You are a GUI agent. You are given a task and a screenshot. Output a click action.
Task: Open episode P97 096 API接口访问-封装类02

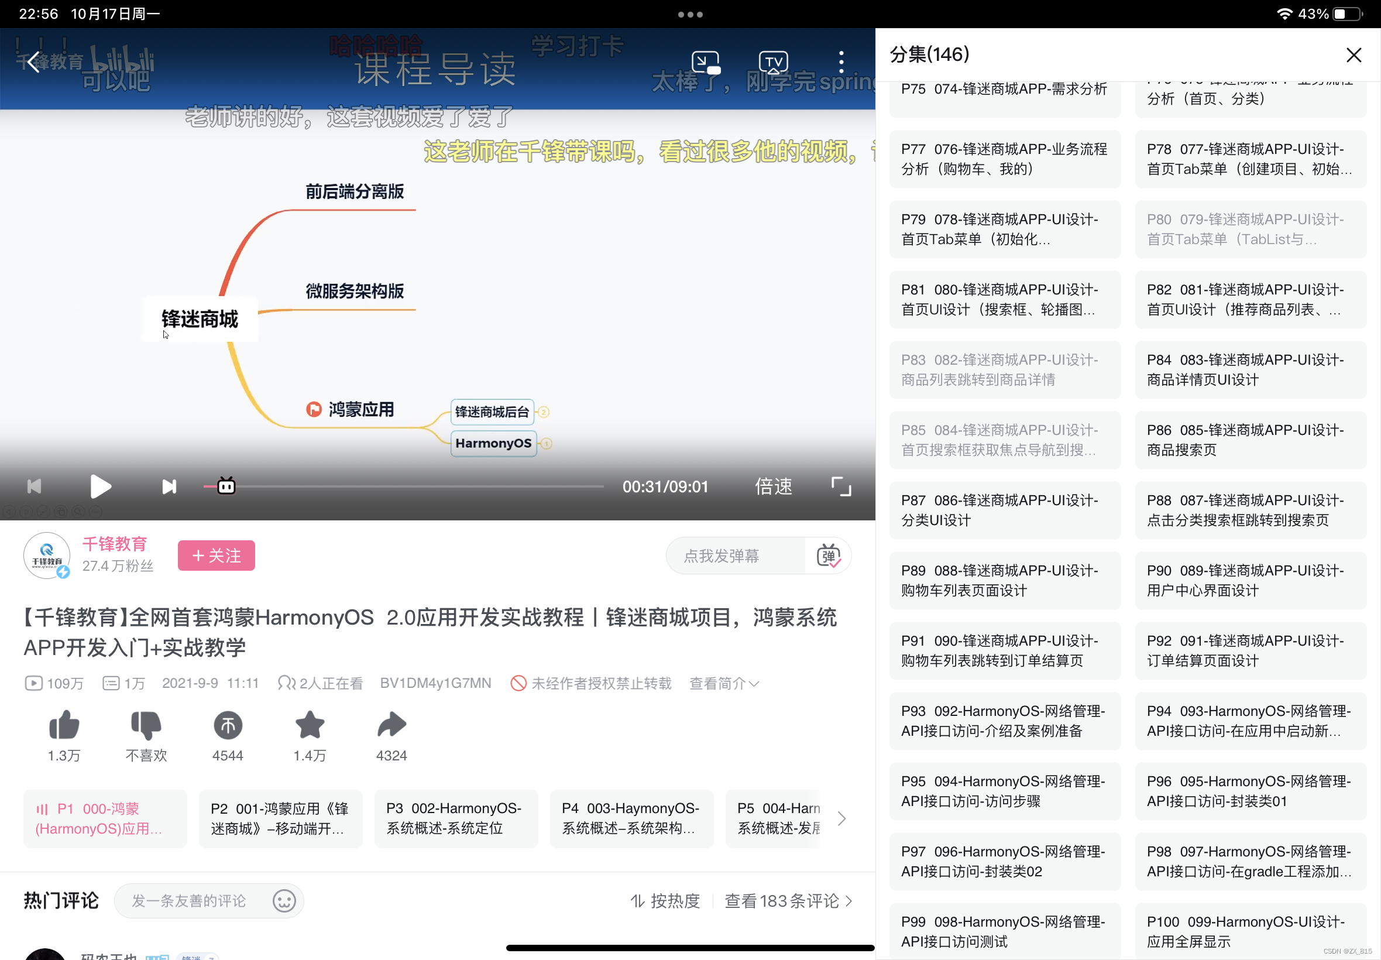pos(1005,862)
